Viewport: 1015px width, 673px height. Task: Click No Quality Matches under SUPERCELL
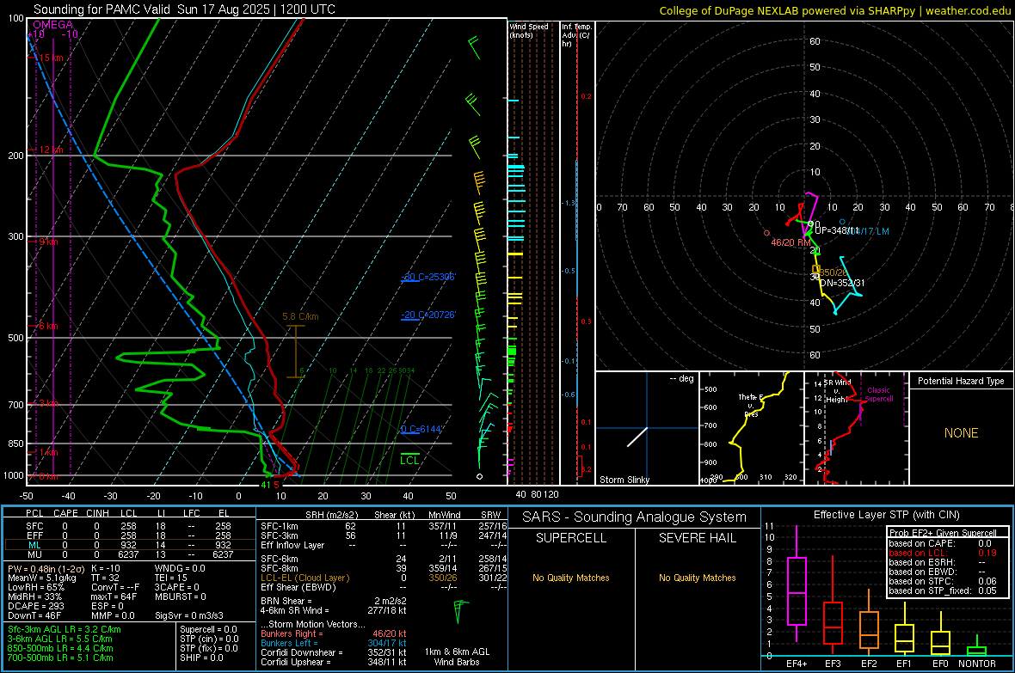(571, 578)
